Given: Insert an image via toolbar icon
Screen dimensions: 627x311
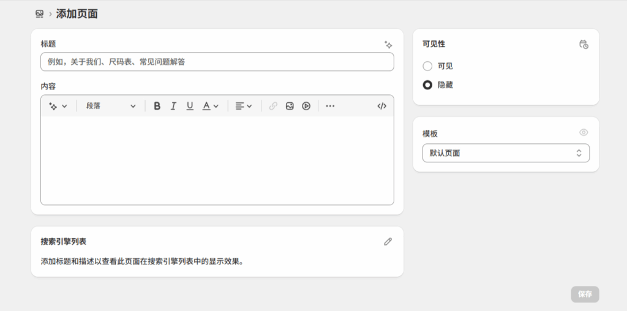Looking at the screenshot, I should (290, 106).
